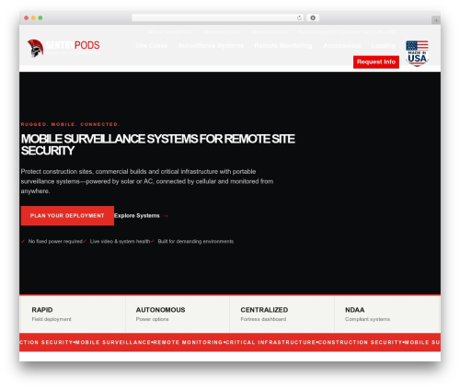460x389 pixels.
Task: Click the No fixed power required text
Action: pos(55,242)
